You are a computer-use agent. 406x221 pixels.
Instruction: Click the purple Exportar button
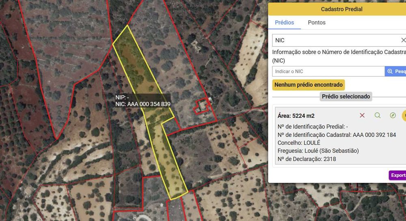397,175
